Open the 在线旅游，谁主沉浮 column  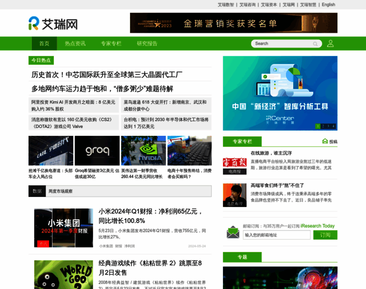[271, 153]
